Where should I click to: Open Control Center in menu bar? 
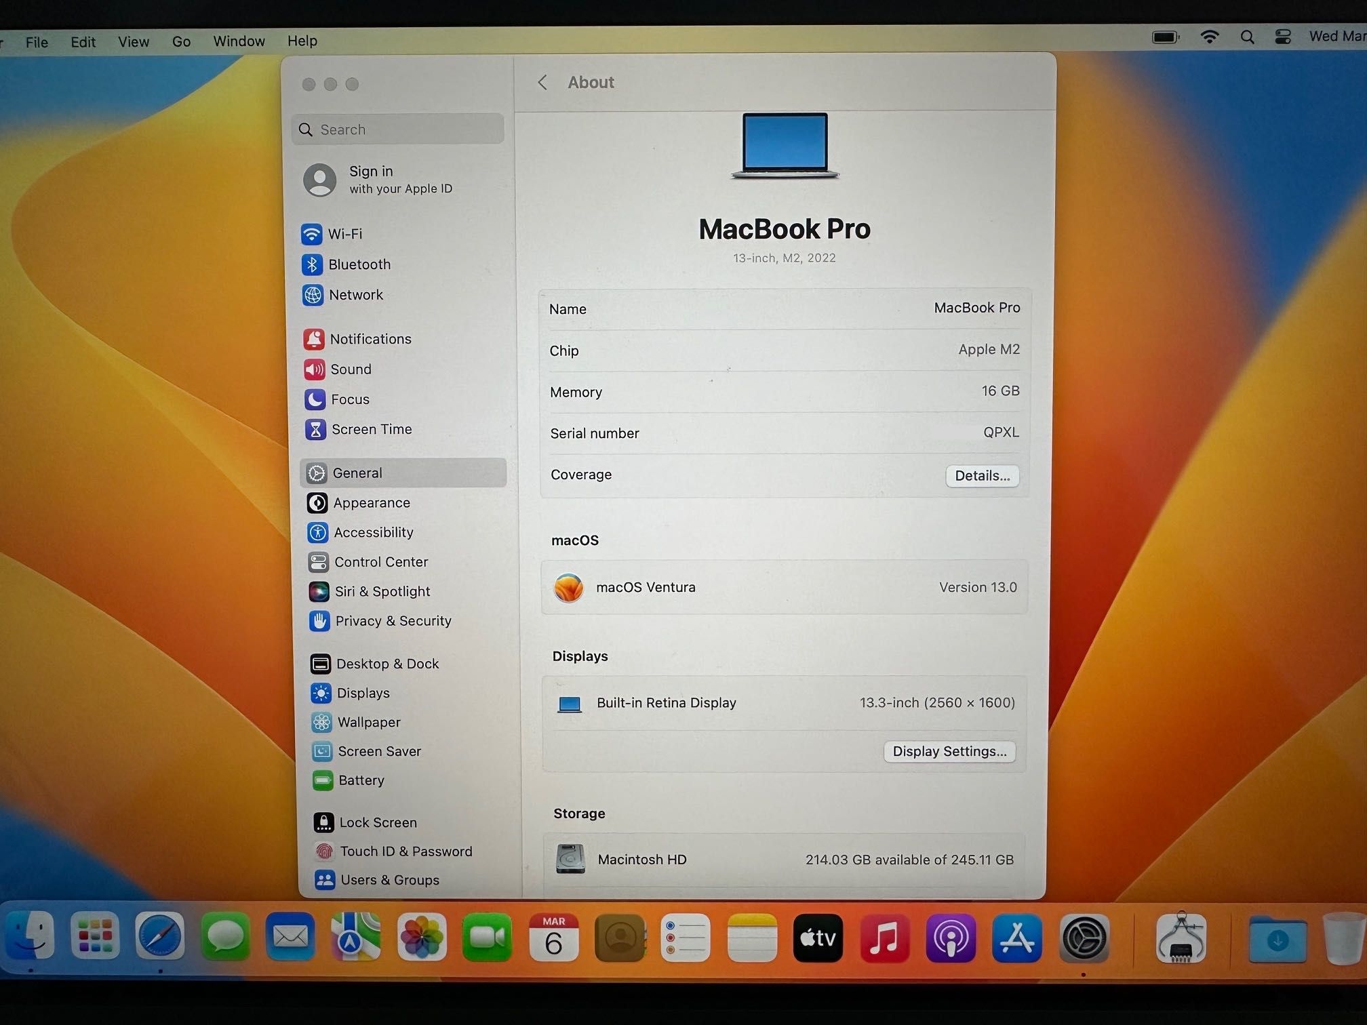(x=1282, y=37)
